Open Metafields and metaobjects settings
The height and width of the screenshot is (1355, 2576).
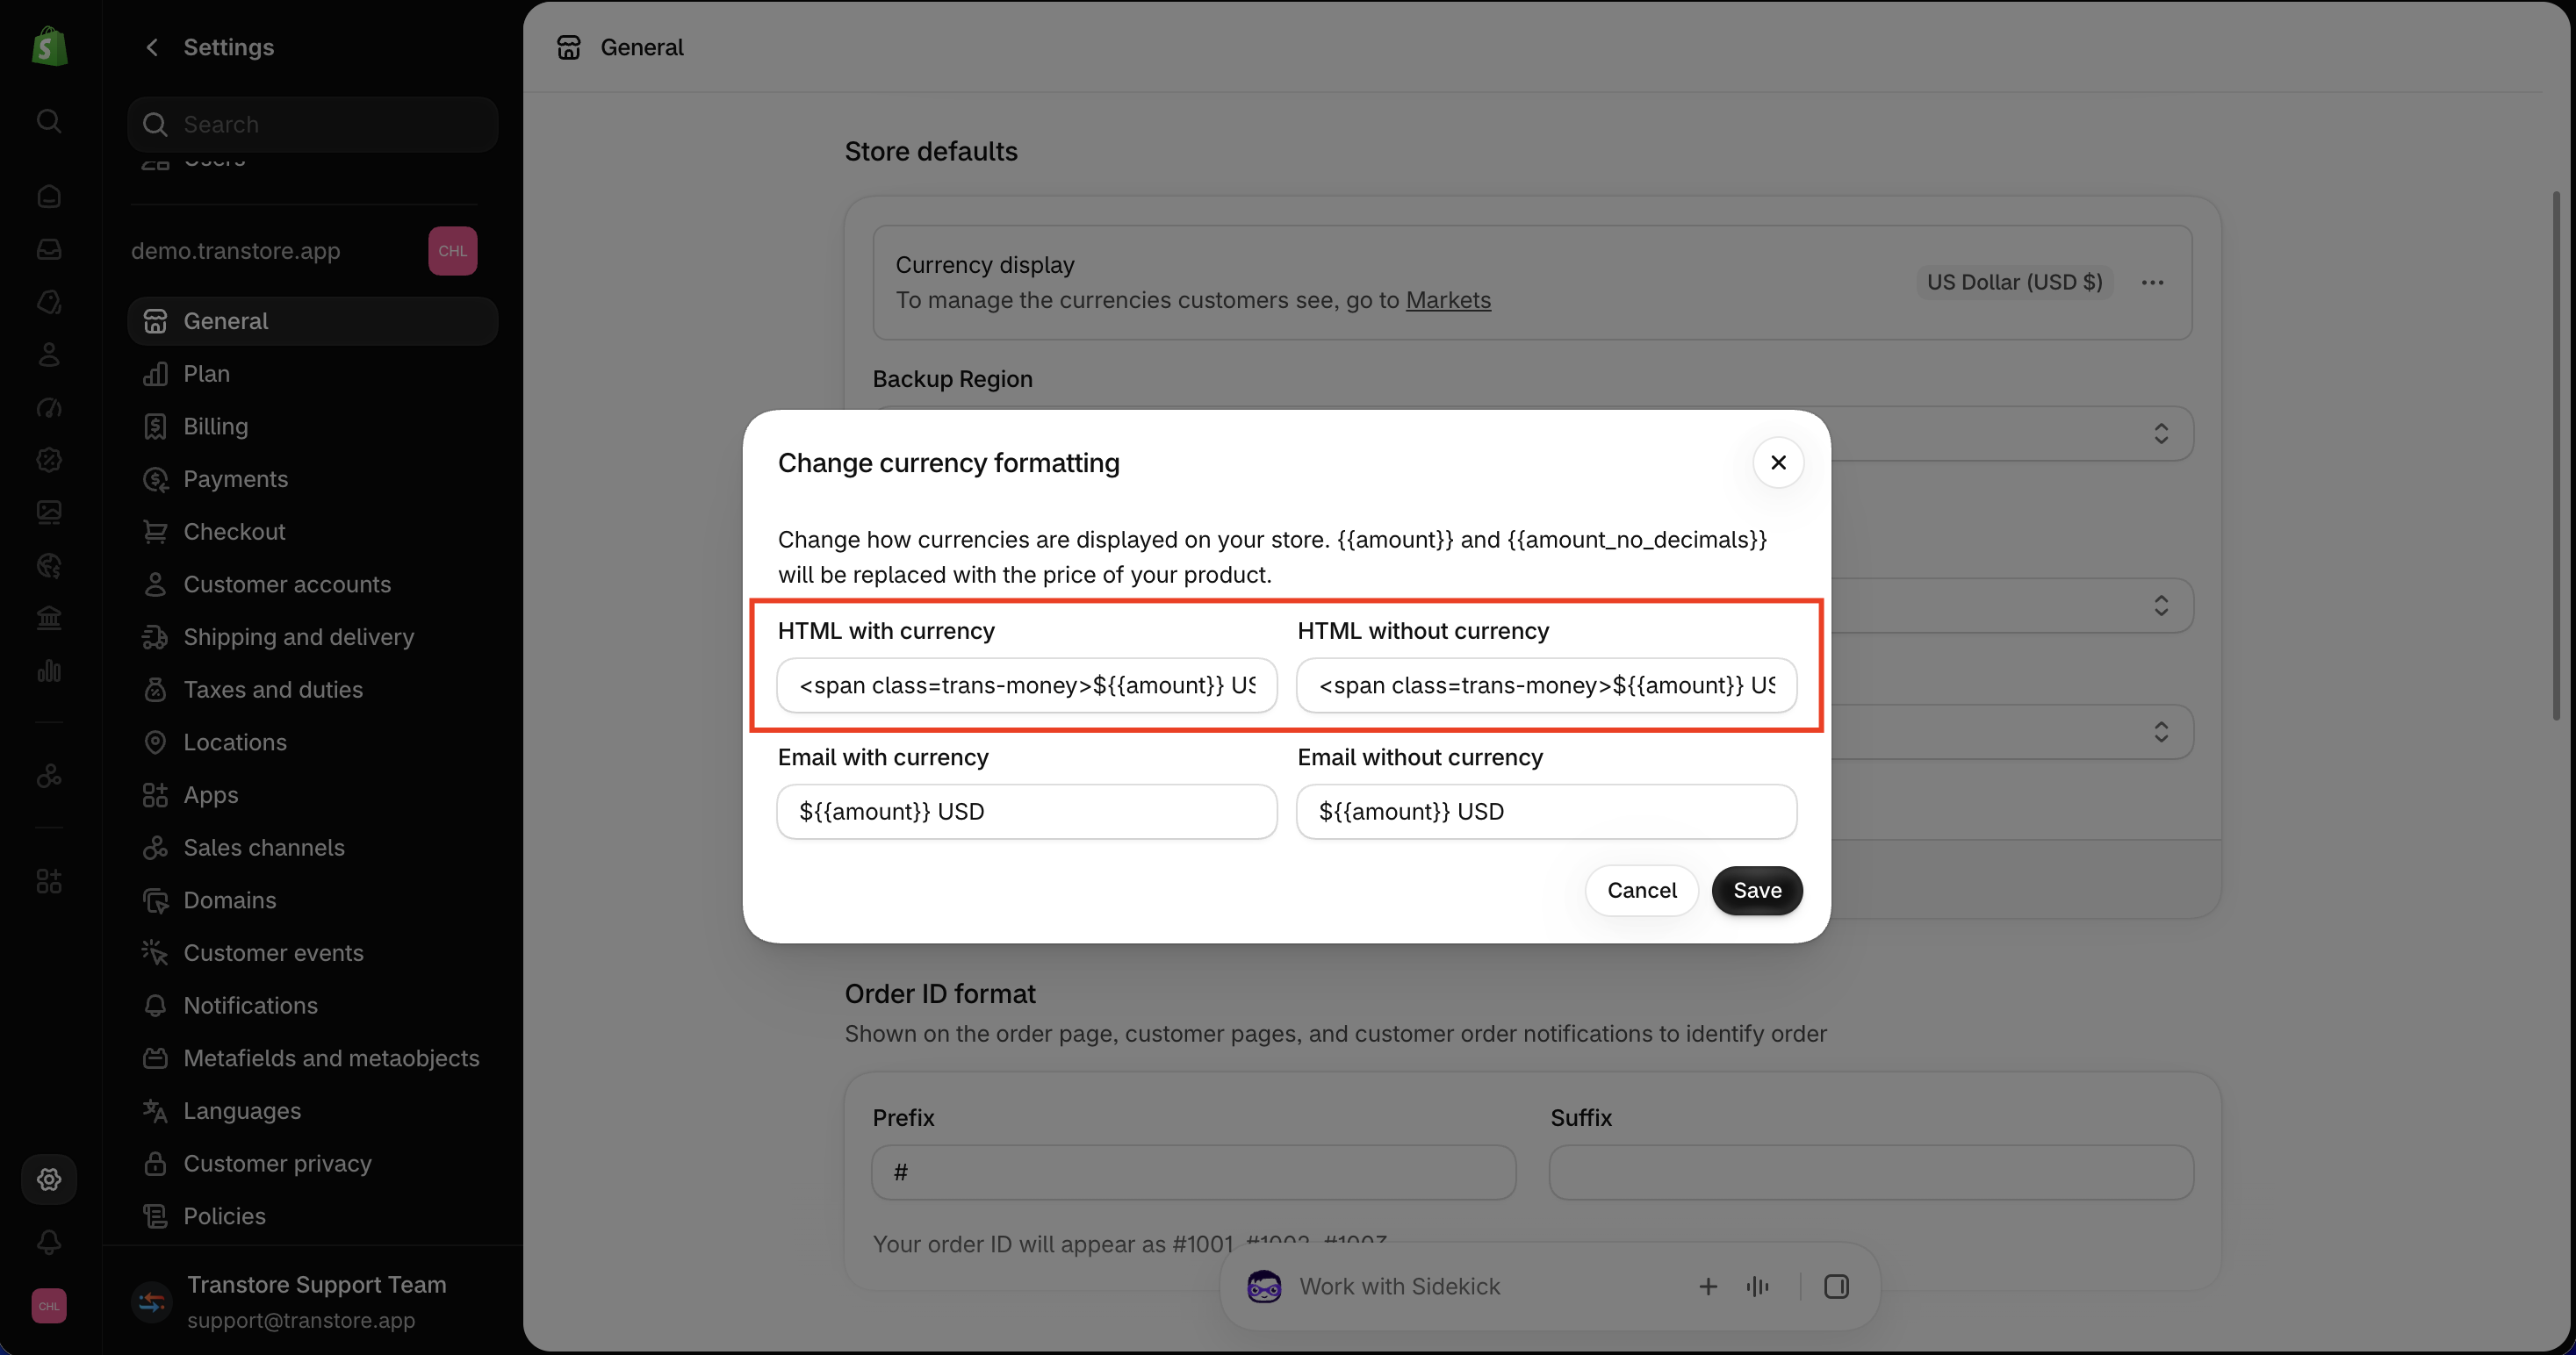tap(313, 1058)
